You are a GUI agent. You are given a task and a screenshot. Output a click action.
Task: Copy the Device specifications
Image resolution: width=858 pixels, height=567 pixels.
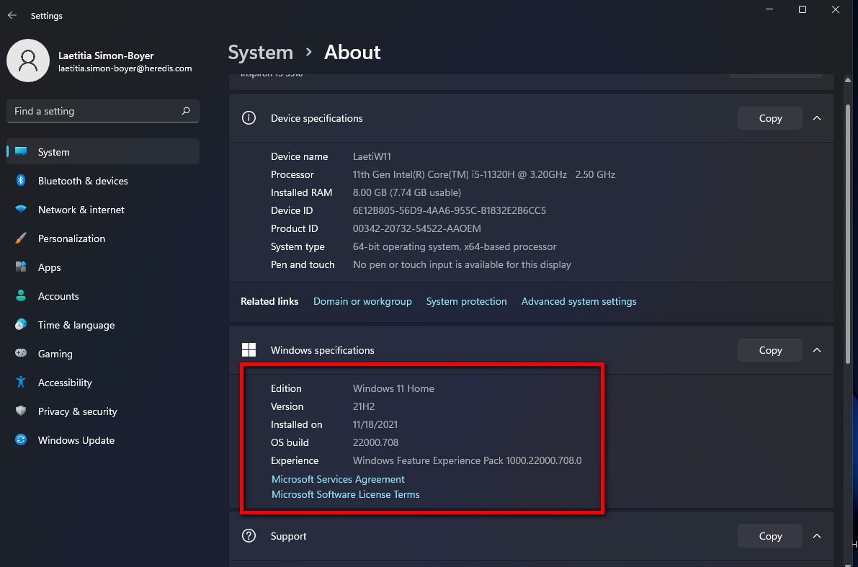tap(769, 118)
